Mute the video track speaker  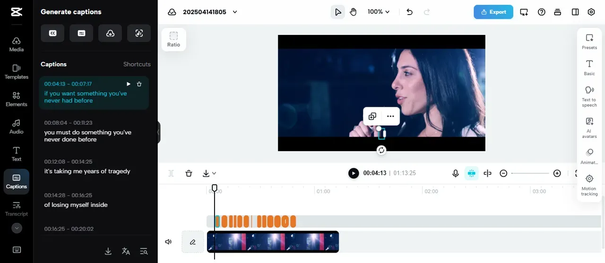(168, 242)
